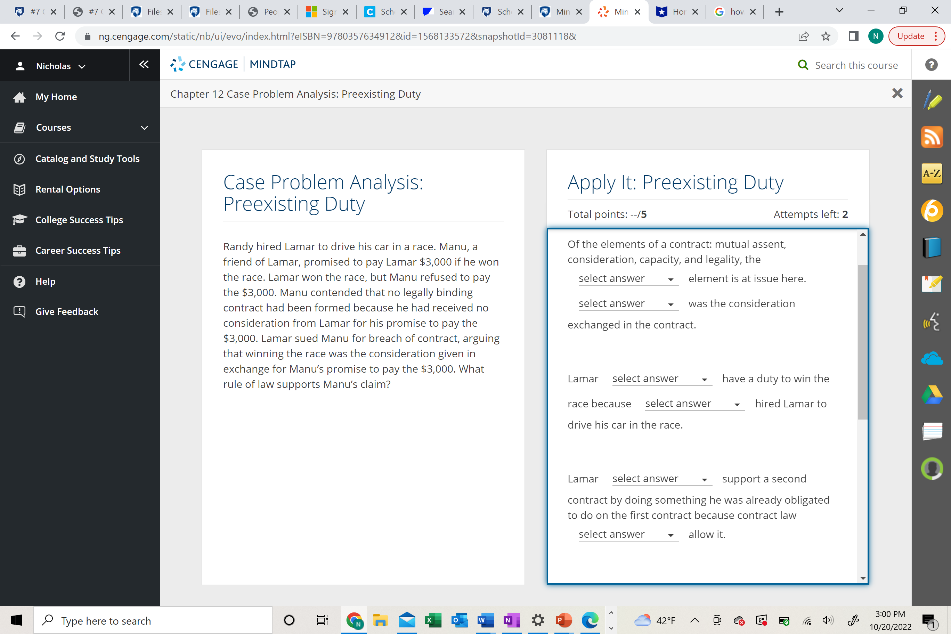951x634 pixels.
Task: Open the OneDrive cloud icon in the dock
Action: point(932,358)
